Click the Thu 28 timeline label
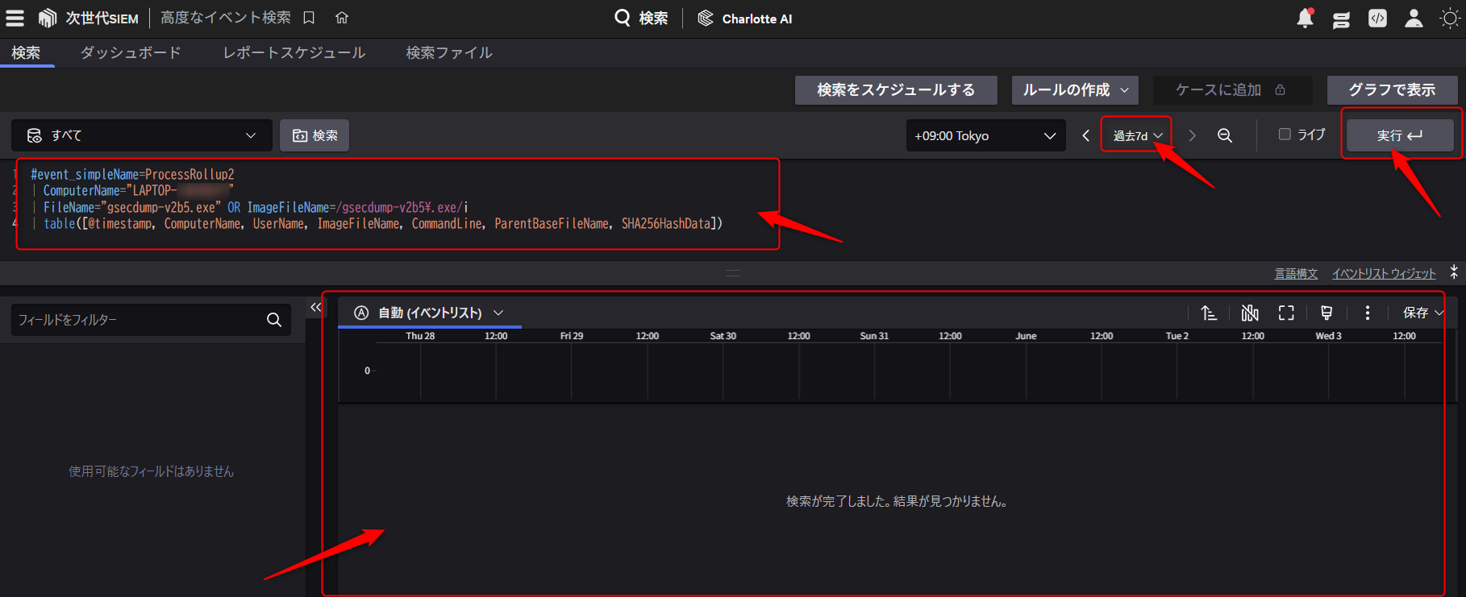 (420, 336)
